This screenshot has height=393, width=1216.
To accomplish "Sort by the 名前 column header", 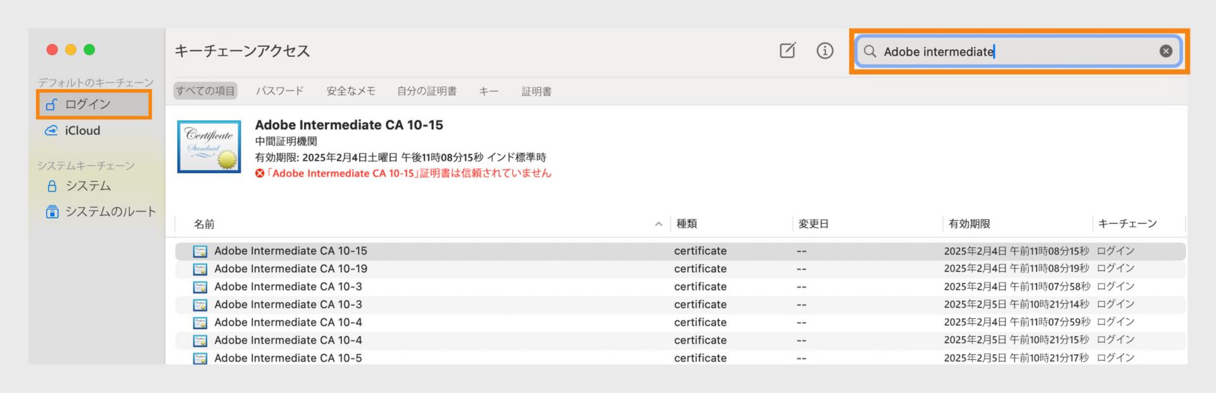I will [x=204, y=224].
